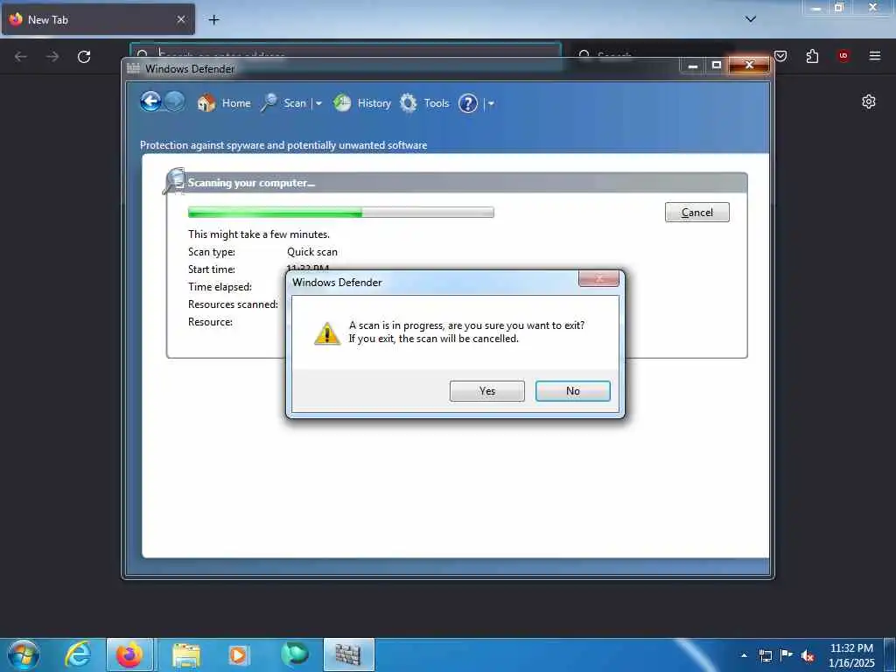The height and width of the screenshot is (672, 896).
Task: Click the warning icon in the dialog
Action: tap(327, 333)
